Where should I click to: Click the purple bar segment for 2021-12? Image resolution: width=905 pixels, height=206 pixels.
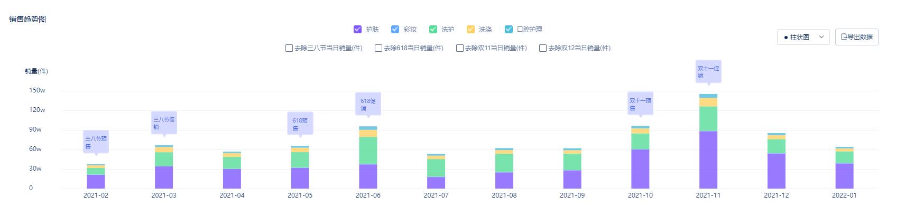coord(777,171)
